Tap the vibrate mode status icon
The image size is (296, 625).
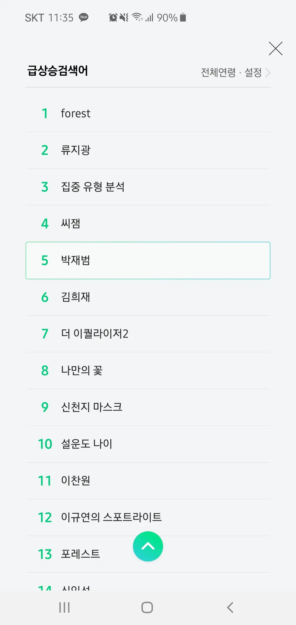click(x=124, y=17)
